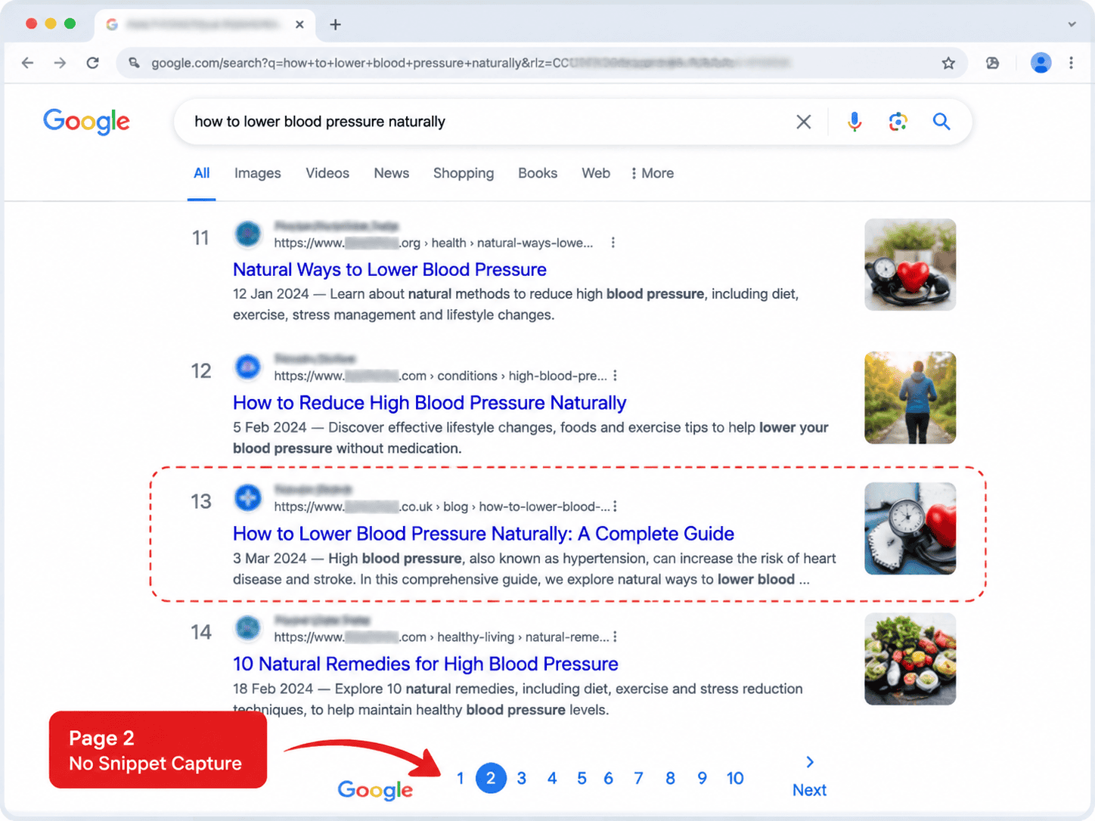Open the browser extensions icon
The width and height of the screenshot is (1095, 821).
[993, 64]
